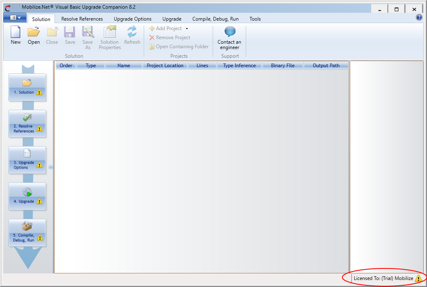
Task: Click step 1. Solution workflow button
Action: click(x=27, y=87)
